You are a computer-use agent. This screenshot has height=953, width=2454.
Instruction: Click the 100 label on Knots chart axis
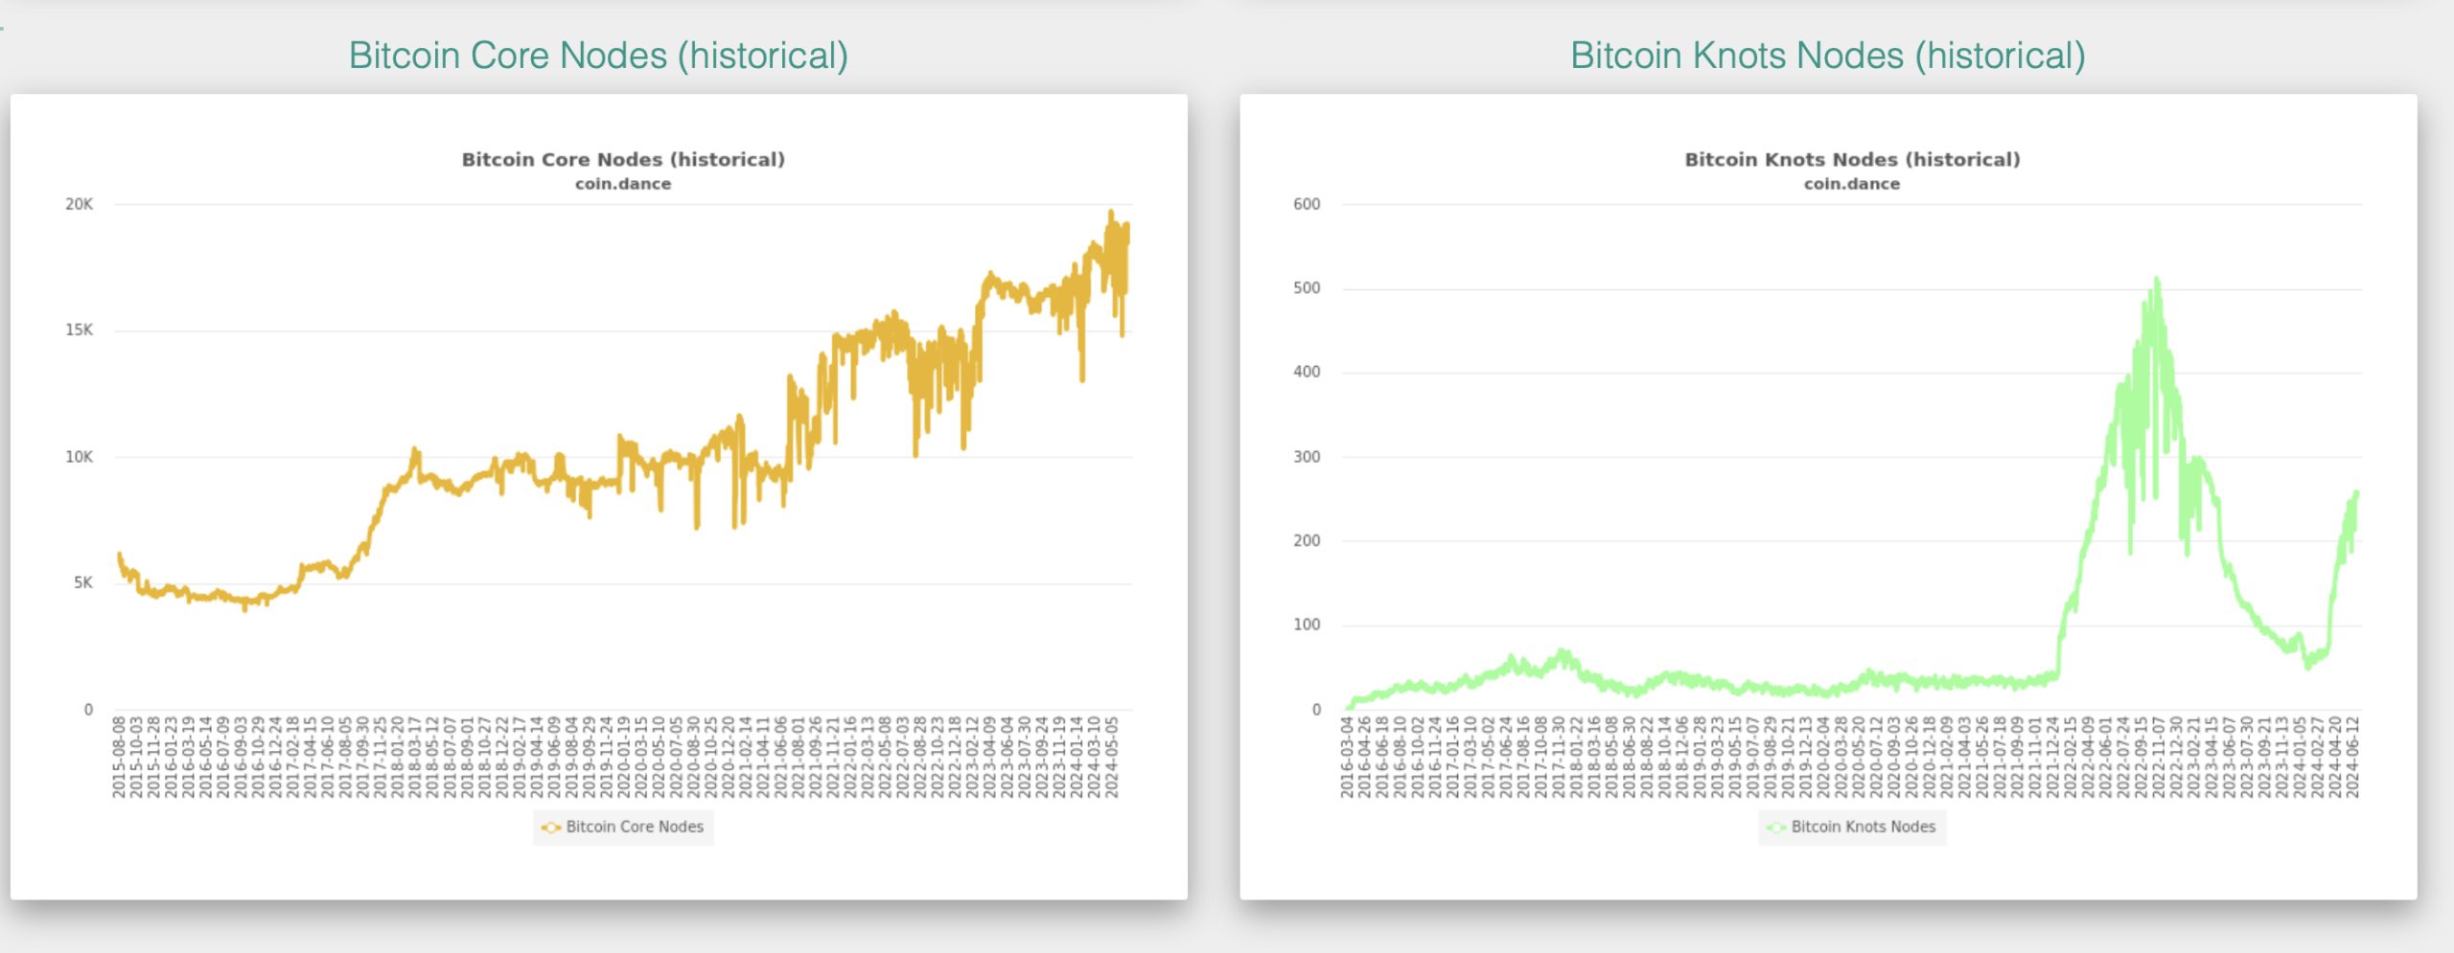pos(1307,625)
